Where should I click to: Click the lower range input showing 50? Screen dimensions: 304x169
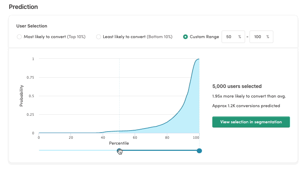point(233,37)
